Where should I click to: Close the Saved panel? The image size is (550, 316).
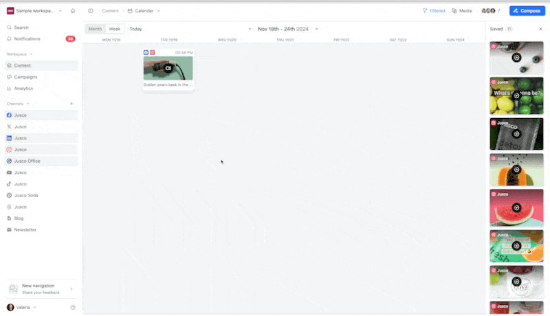540,29
